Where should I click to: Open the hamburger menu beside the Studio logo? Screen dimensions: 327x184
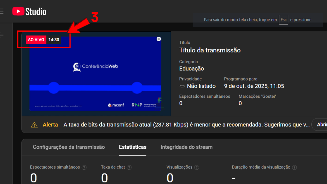click(x=2, y=11)
